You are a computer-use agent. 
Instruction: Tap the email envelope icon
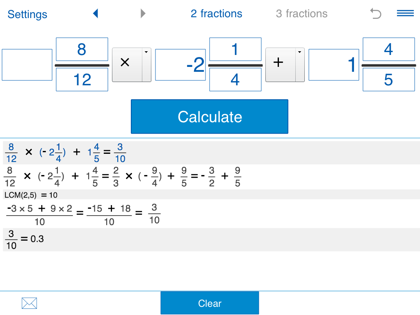coord(29,304)
